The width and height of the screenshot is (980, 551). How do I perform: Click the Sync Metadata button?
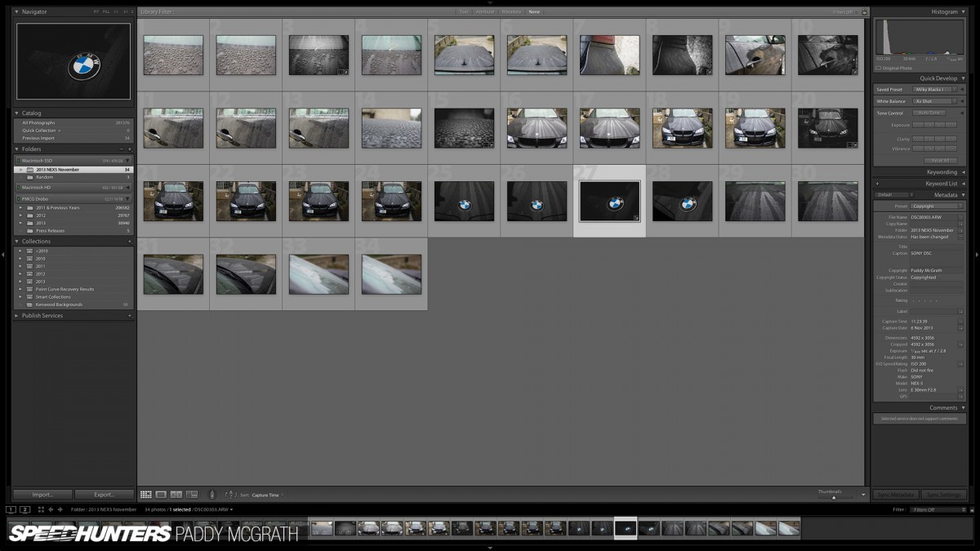pyautogui.click(x=896, y=495)
